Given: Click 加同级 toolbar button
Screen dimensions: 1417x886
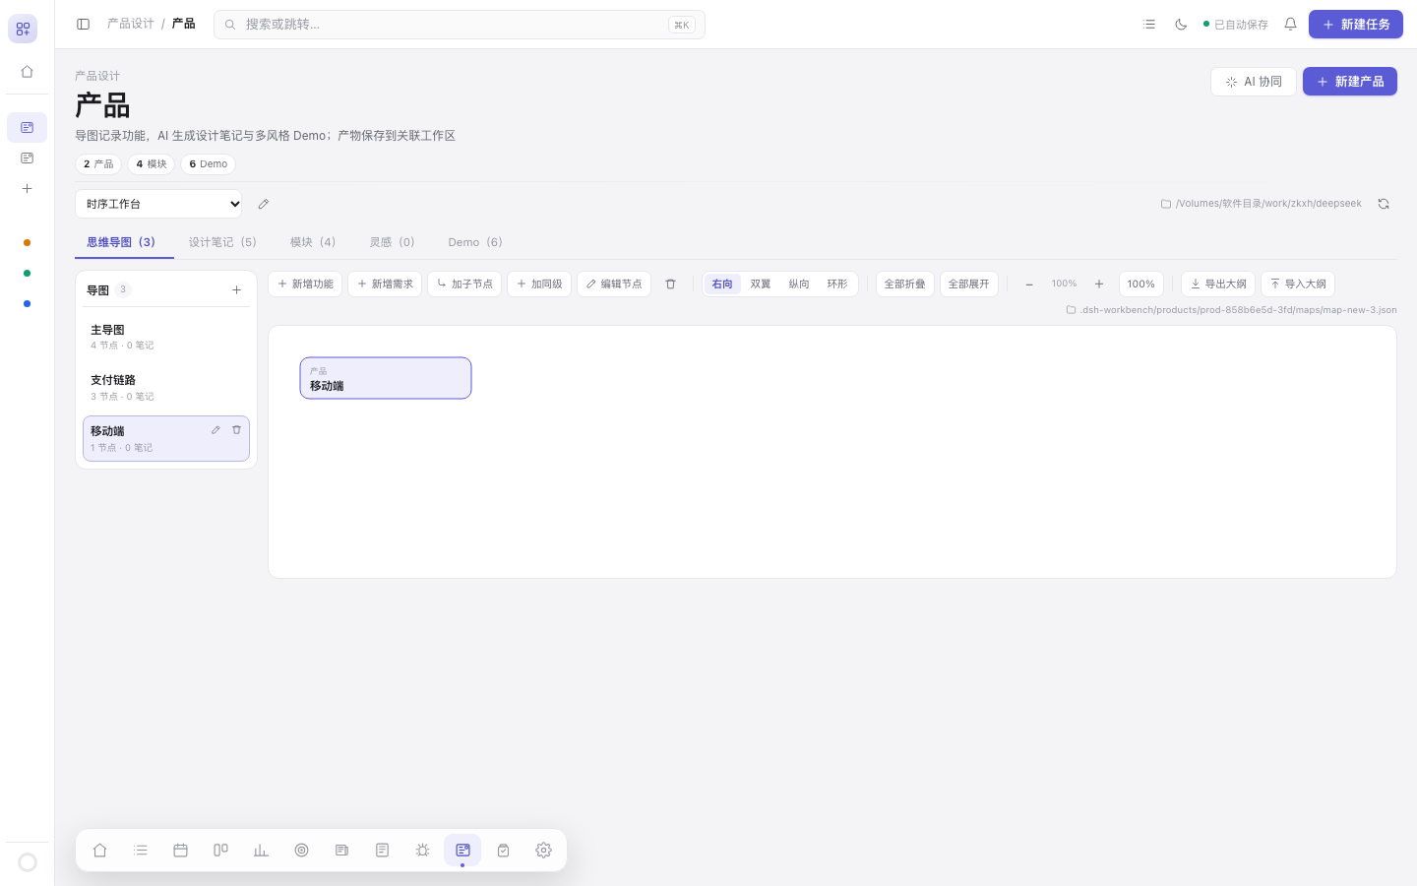Looking at the screenshot, I should [x=539, y=284].
